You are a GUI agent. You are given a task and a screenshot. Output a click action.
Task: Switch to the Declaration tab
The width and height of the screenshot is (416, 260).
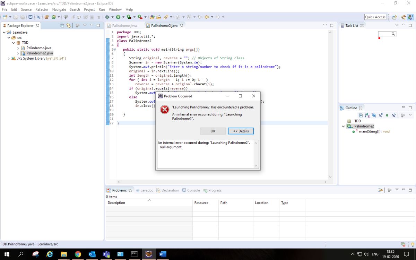coord(167,190)
